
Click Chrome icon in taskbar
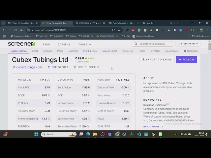[x=117, y=134]
